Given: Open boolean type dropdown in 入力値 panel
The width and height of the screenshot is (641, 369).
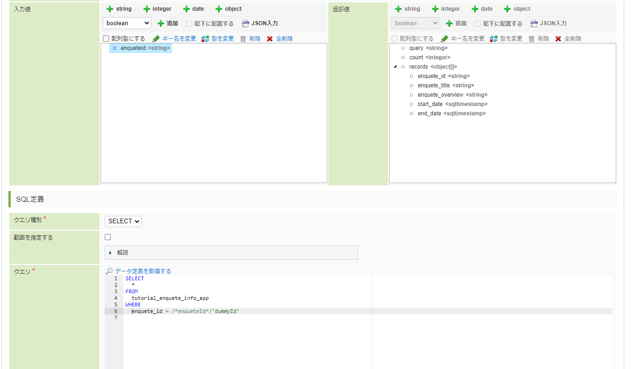Looking at the screenshot, I should pyautogui.click(x=127, y=23).
